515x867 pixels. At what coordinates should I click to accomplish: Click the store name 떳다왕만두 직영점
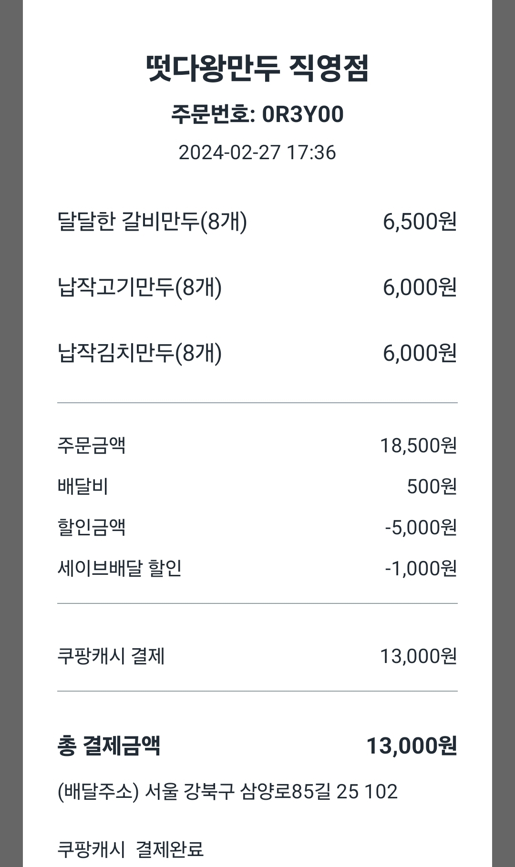[257, 69]
